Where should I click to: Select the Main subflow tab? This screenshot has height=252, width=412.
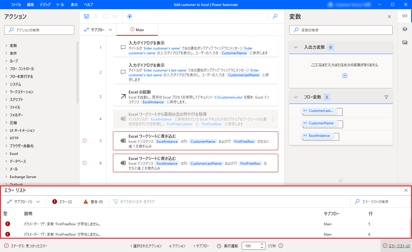point(137,30)
